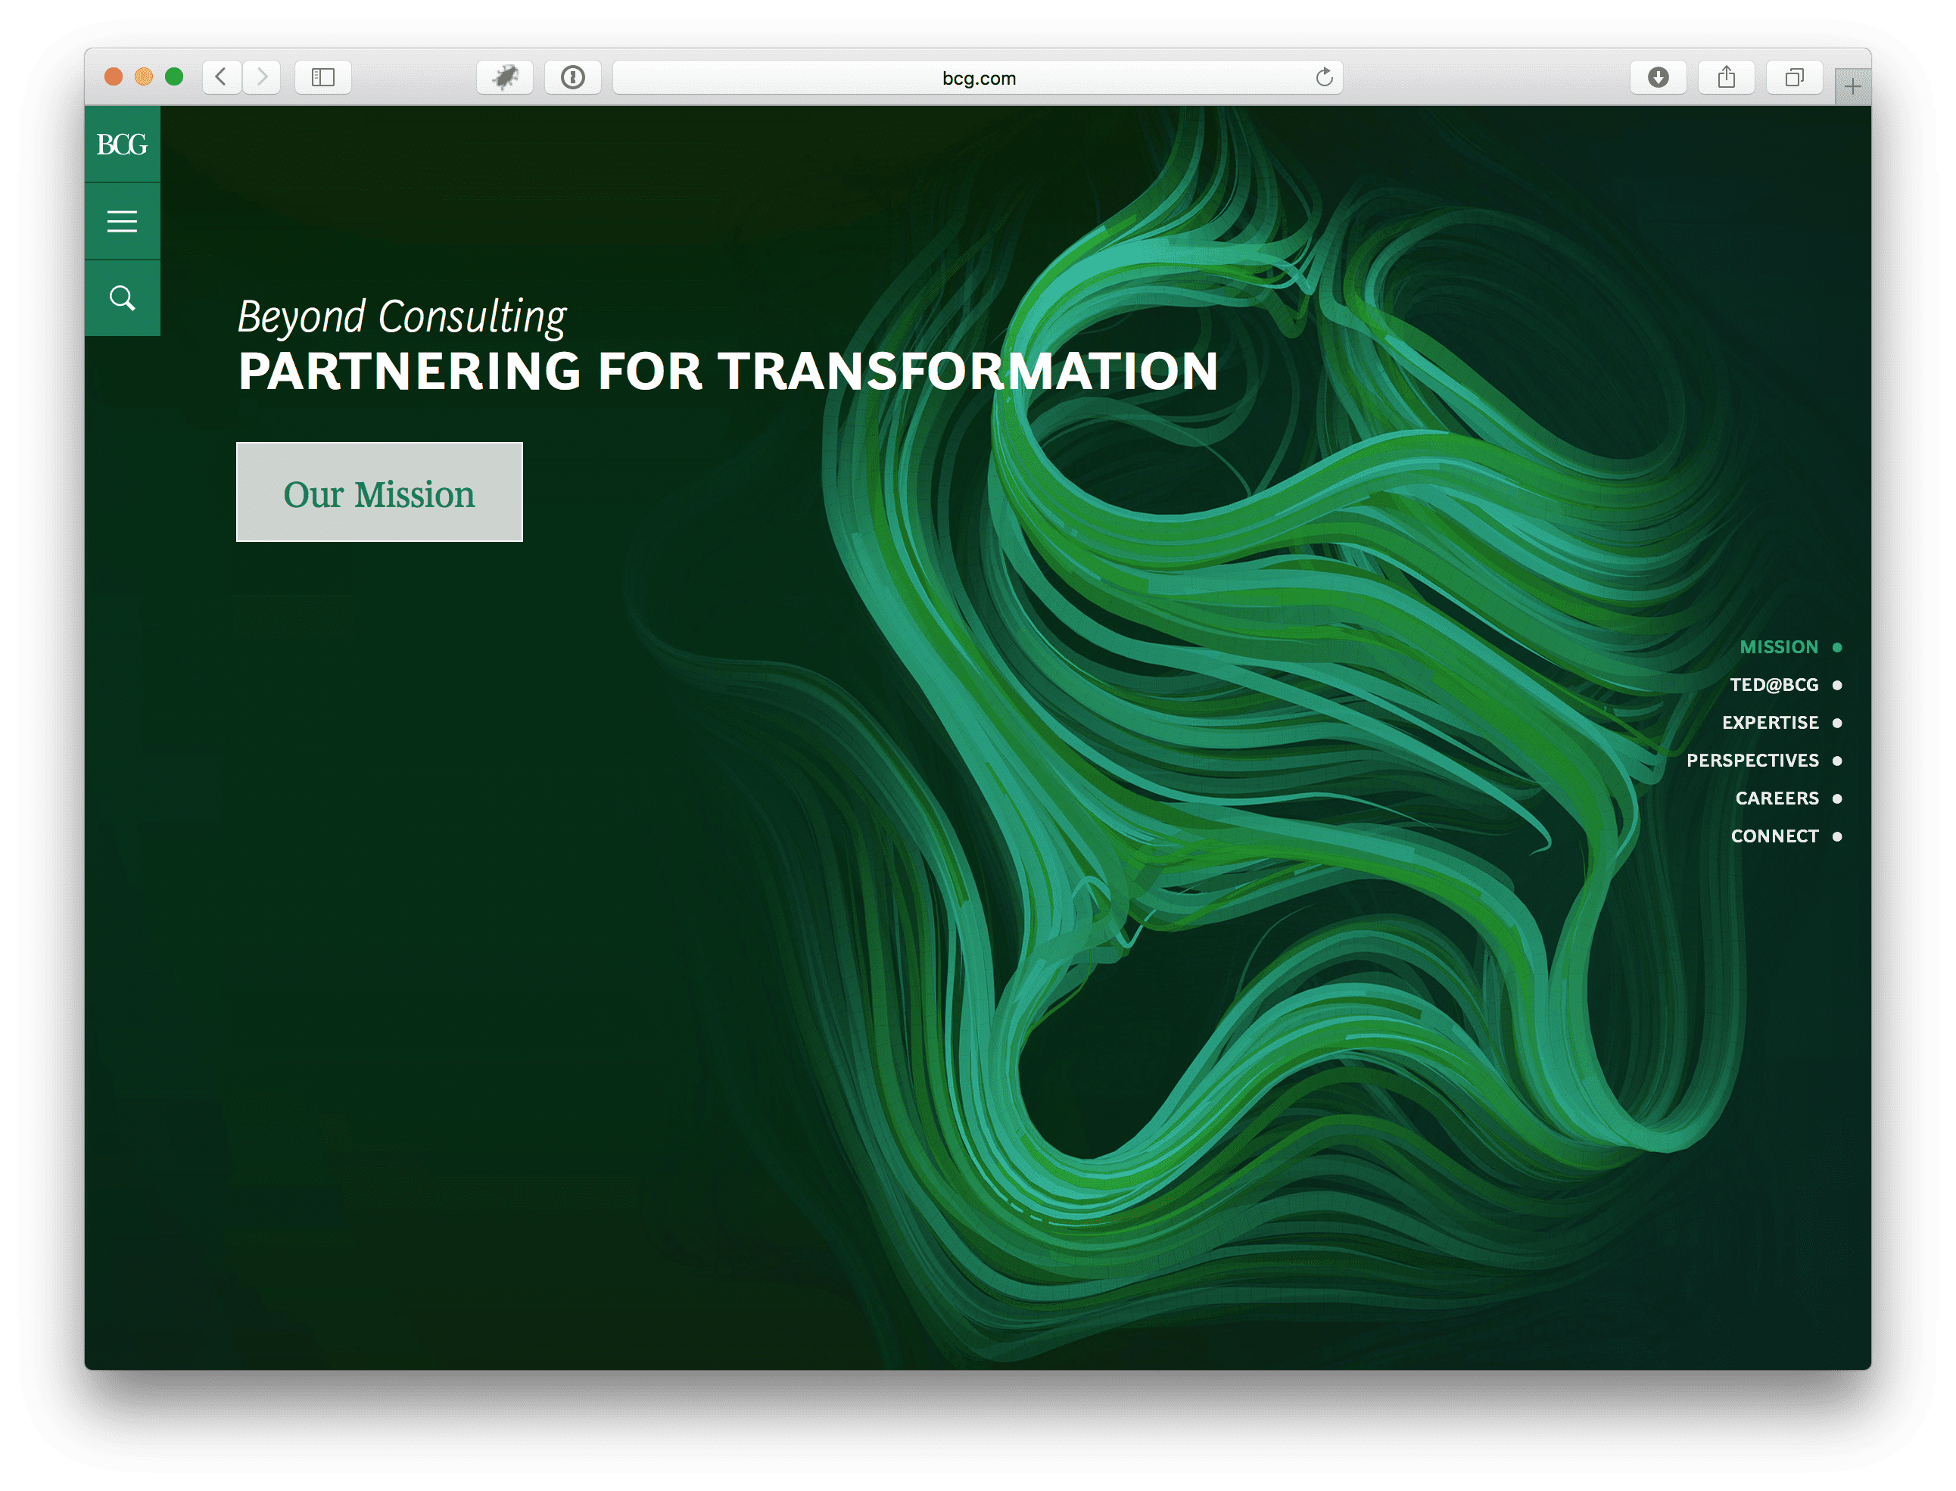1956x1491 pixels.
Task: Jump to TED@BCG section
Action: coord(1775,685)
